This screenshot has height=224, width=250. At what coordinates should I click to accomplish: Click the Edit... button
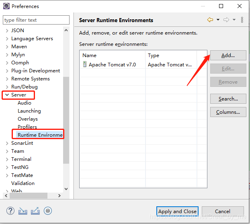click(x=228, y=69)
